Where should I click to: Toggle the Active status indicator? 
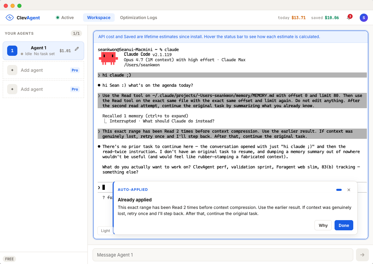coord(65,18)
